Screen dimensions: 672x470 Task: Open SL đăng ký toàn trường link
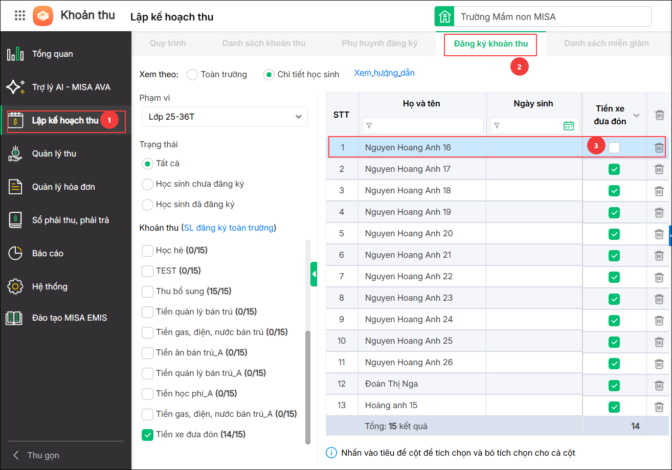tap(229, 228)
